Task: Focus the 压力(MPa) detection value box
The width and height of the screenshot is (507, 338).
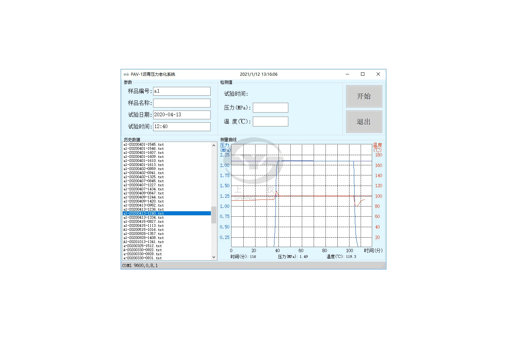Action: pos(270,108)
